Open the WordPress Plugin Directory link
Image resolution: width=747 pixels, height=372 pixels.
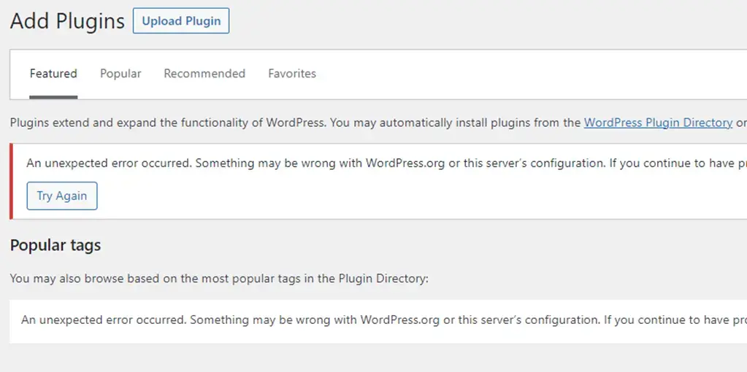point(658,123)
